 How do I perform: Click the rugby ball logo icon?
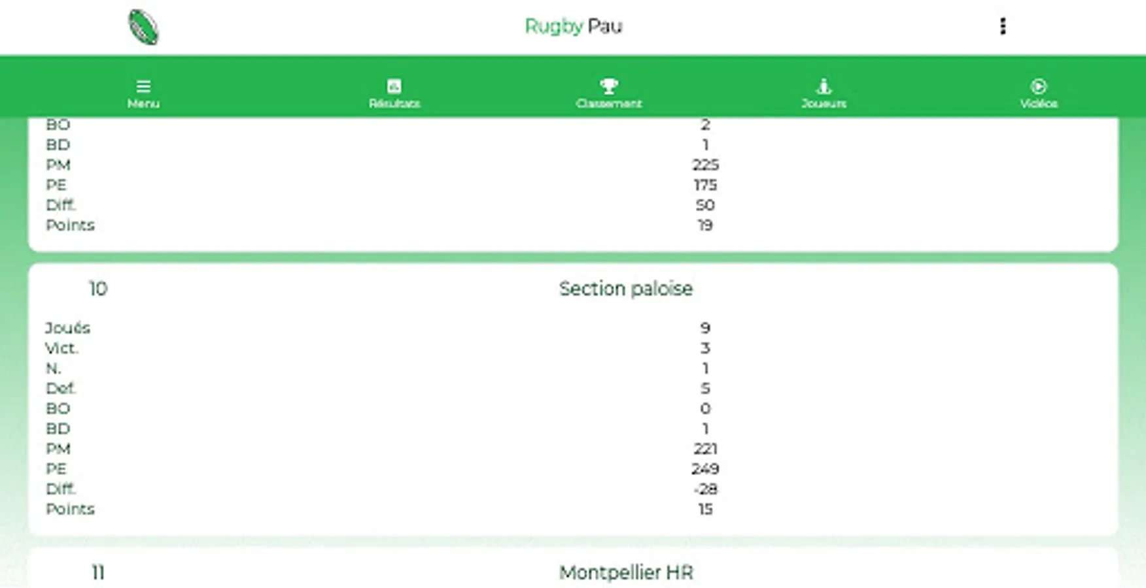tap(143, 27)
